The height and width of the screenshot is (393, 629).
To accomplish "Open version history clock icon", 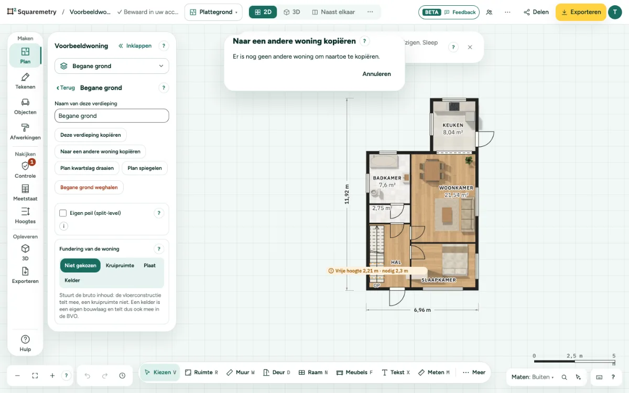I will pos(122,376).
